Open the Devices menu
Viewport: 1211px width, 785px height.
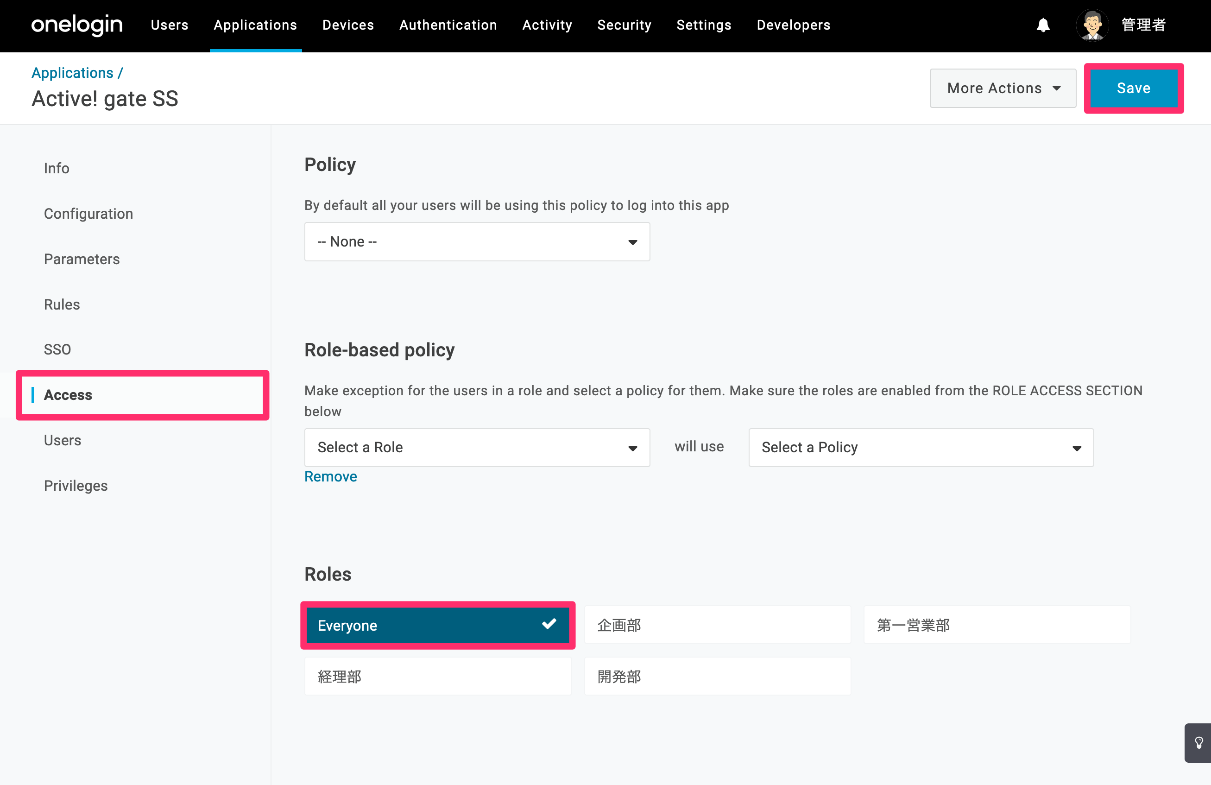tap(348, 25)
